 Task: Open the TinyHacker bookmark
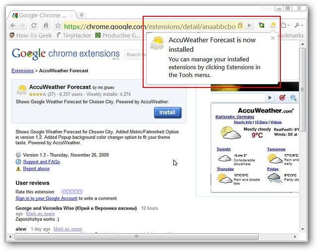pos(74,36)
